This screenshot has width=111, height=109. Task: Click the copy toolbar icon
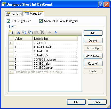click(x=24, y=32)
